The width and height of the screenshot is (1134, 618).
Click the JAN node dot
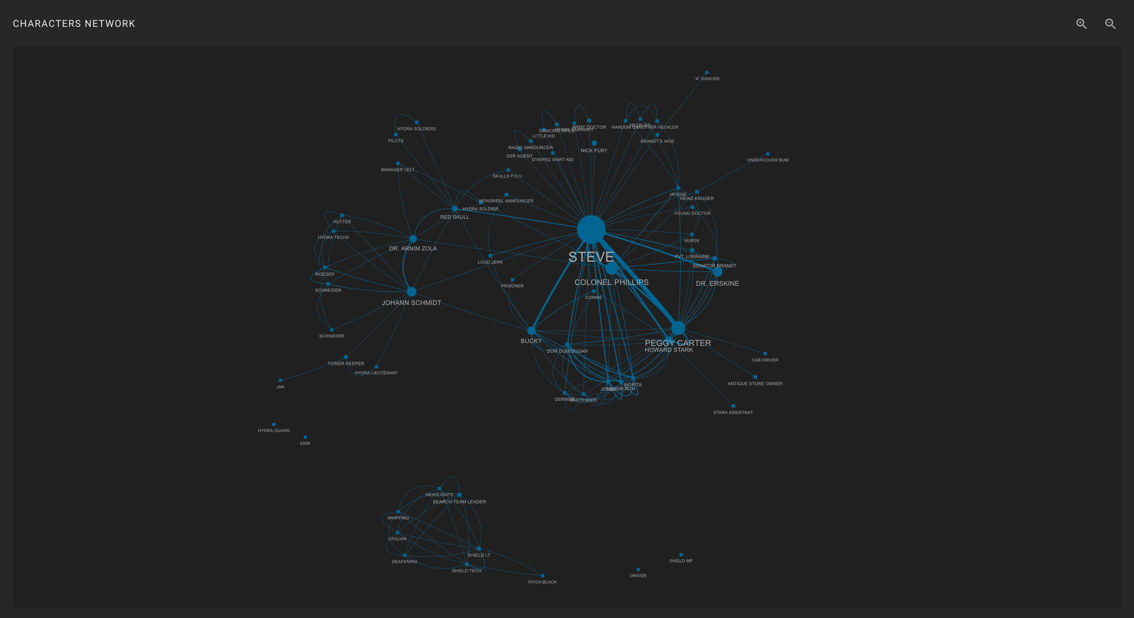280,381
